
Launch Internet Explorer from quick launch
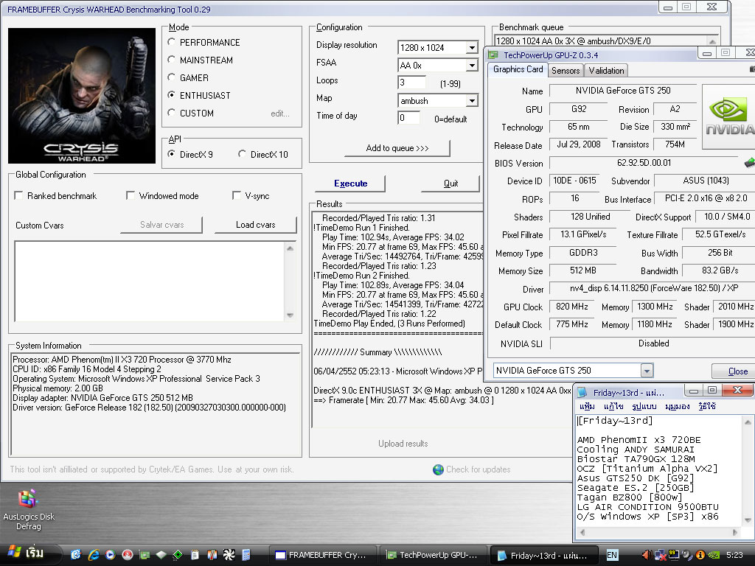93,554
